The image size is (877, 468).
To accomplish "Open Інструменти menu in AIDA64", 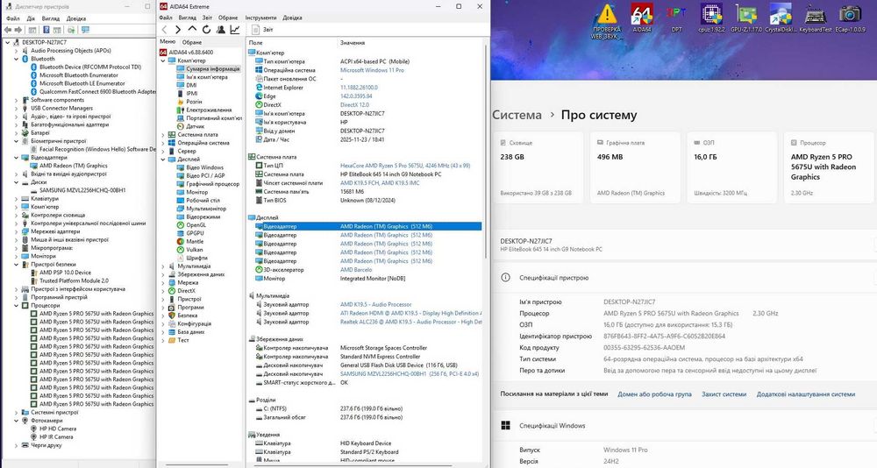I will [260, 18].
